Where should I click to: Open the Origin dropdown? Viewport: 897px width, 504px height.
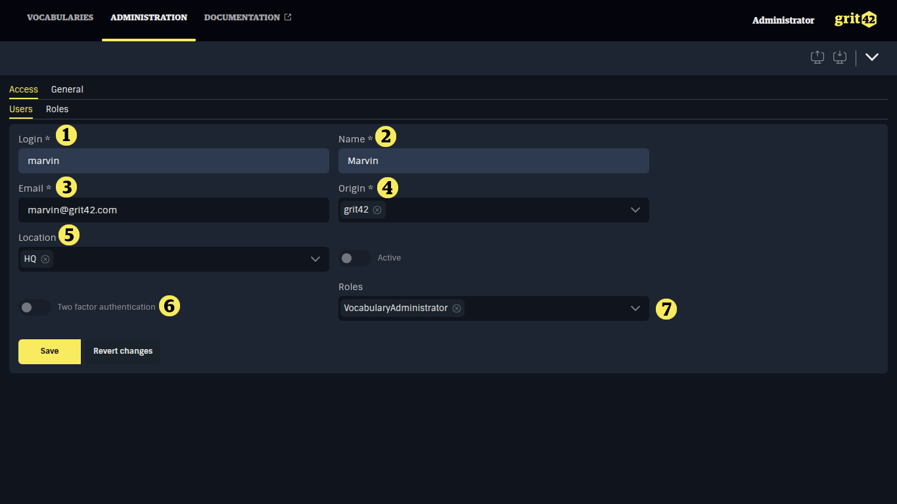coord(635,210)
